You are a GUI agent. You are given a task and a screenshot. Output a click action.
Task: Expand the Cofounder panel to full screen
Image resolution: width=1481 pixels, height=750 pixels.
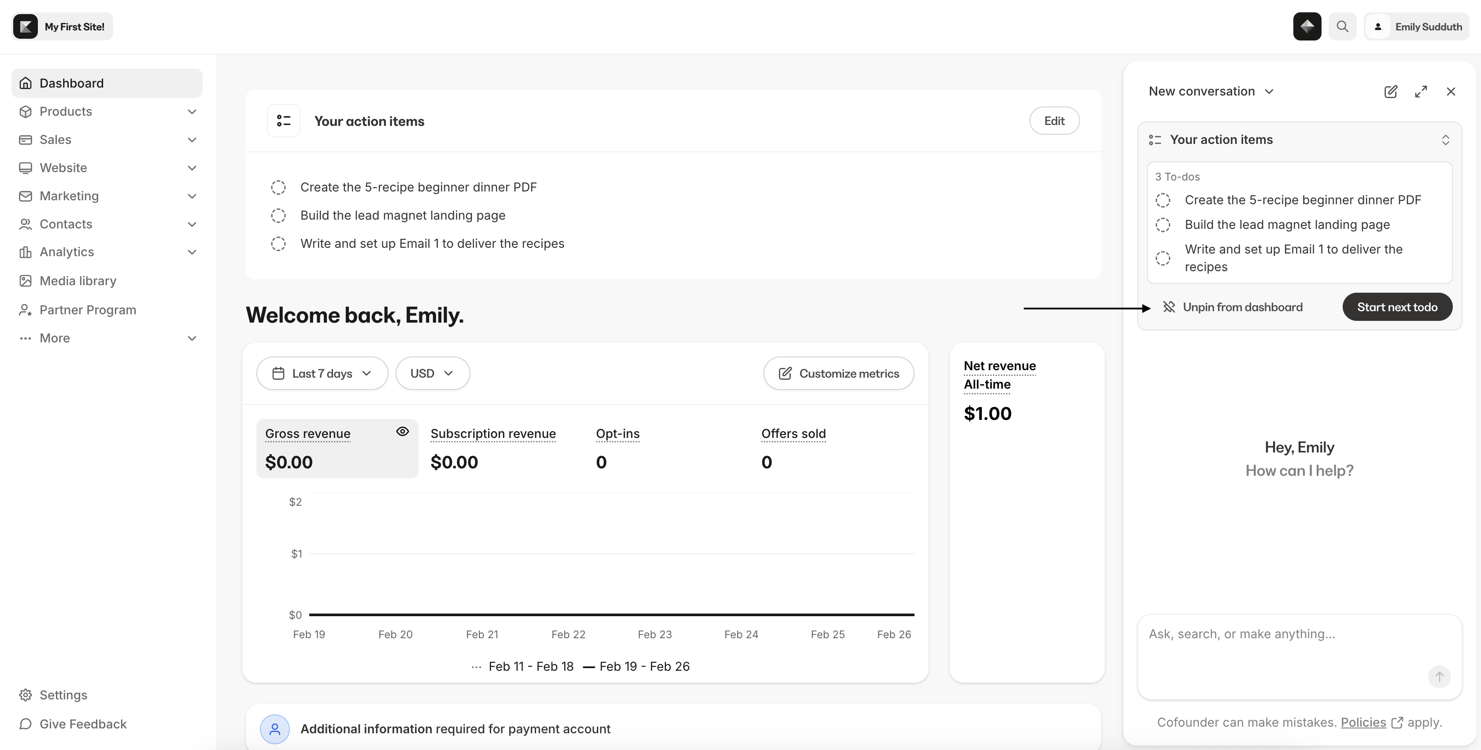click(1421, 91)
